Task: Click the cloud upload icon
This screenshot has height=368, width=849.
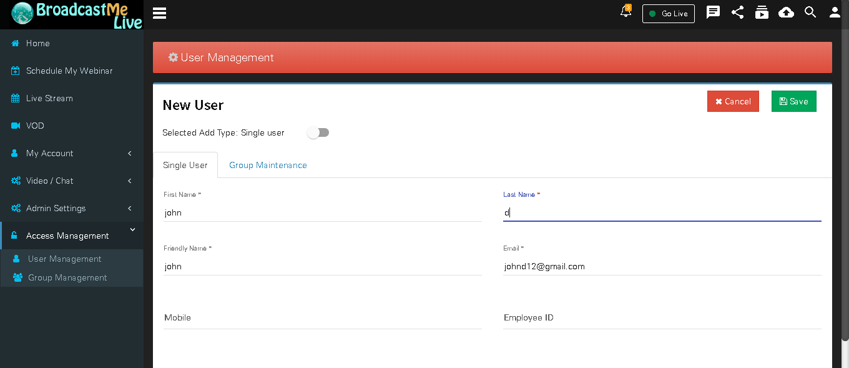Action: click(787, 12)
